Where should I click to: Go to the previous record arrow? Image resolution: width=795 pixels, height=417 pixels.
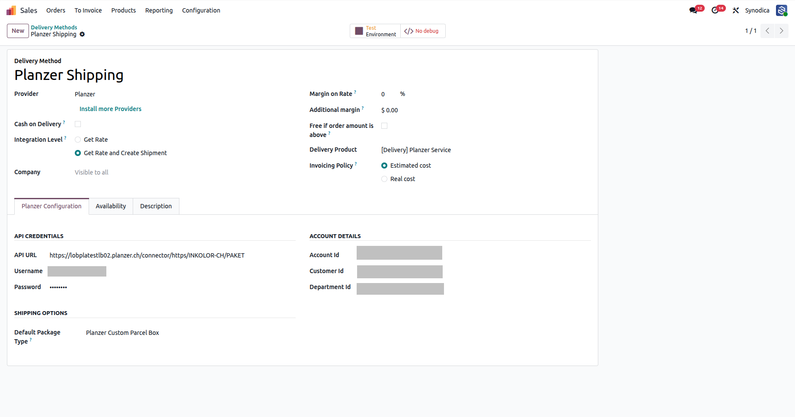click(767, 31)
